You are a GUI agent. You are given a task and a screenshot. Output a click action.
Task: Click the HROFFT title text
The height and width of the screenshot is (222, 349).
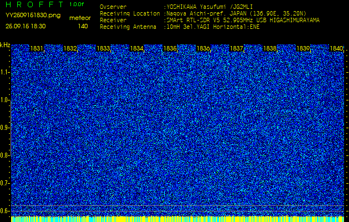(34, 4)
